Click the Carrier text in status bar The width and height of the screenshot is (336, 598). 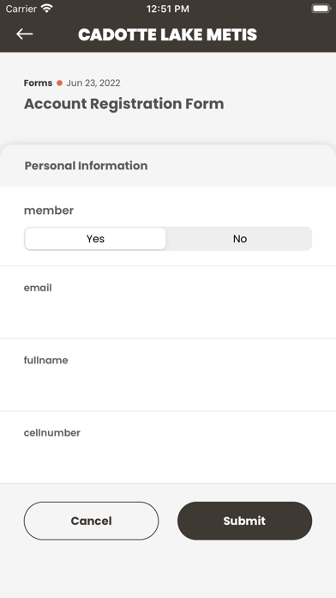pyautogui.click(x=21, y=9)
